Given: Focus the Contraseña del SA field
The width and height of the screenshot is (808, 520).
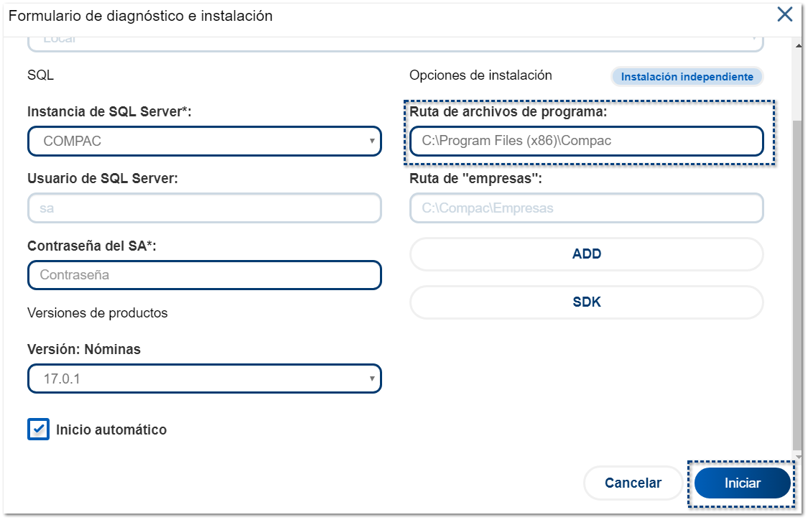Looking at the screenshot, I should [204, 275].
